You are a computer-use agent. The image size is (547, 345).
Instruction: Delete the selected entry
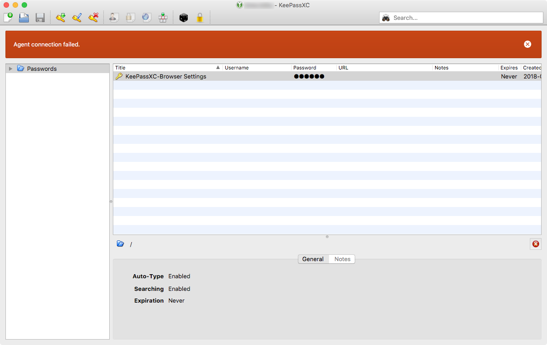[93, 18]
